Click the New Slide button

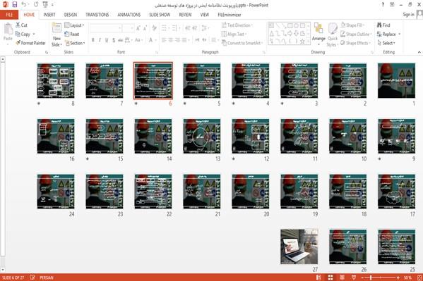(x=56, y=35)
